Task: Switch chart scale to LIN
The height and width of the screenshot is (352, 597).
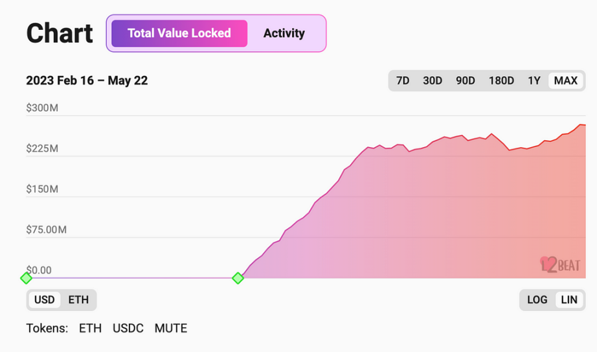Action: [x=569, y=299]
